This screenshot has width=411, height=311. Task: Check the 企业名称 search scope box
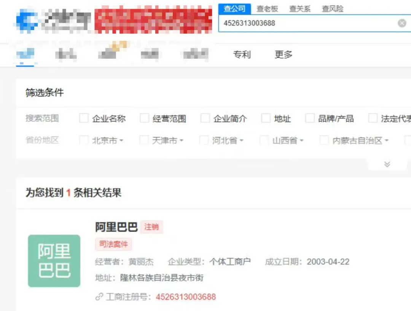coord(84,118)
